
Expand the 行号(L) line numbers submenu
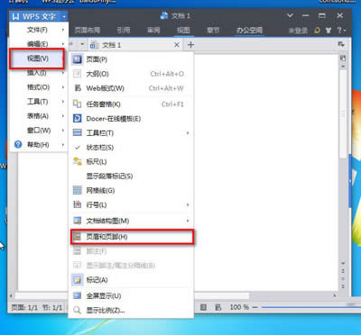tap(131, 205)
